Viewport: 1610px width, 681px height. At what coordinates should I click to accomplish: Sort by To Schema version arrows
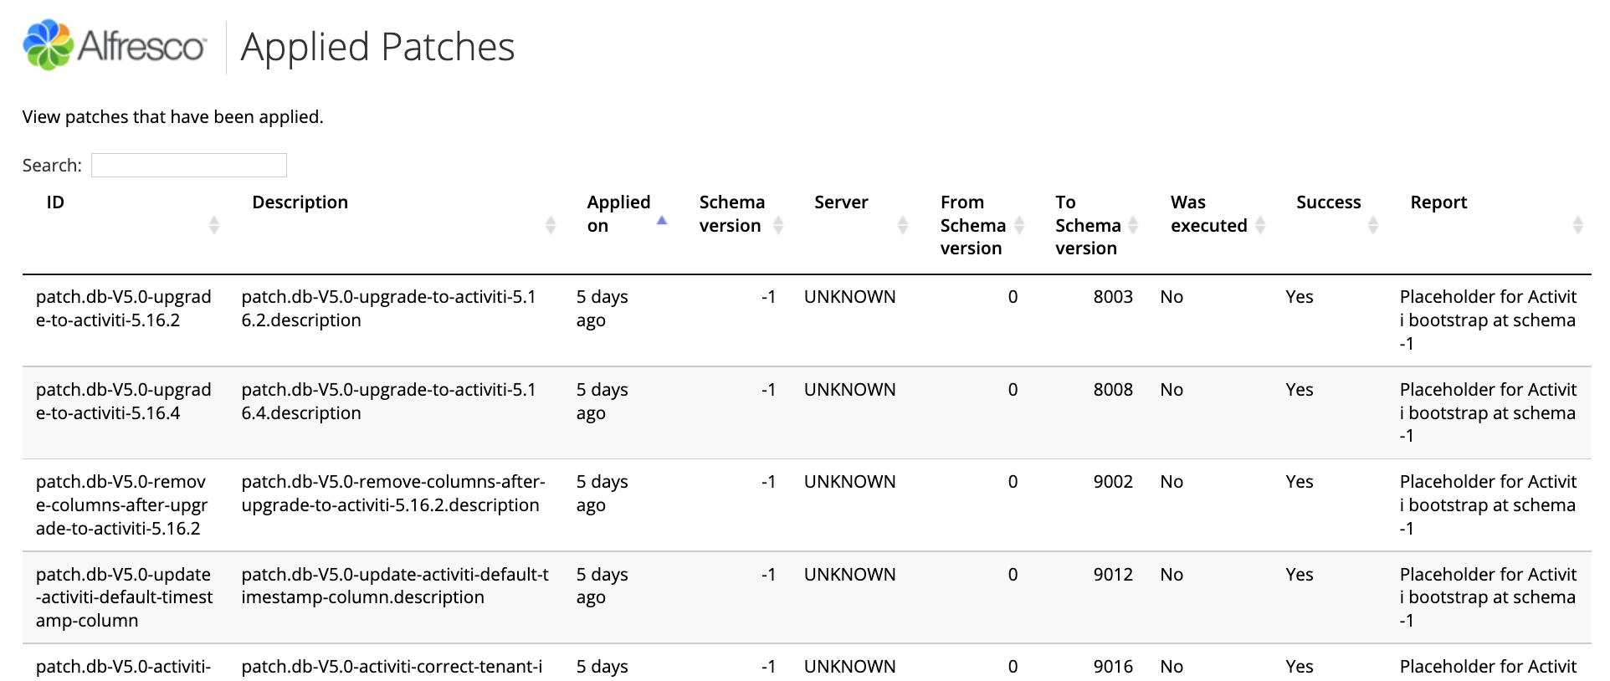pyautogui.click(x=1133, y=225)
